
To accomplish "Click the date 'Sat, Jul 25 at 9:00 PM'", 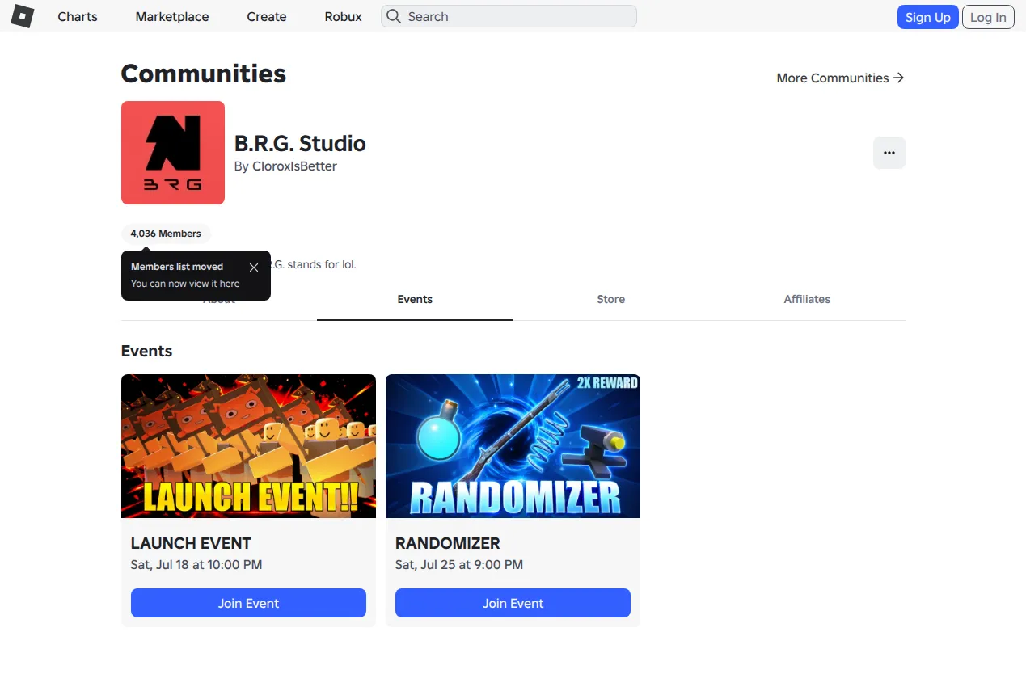I will 459,565.
